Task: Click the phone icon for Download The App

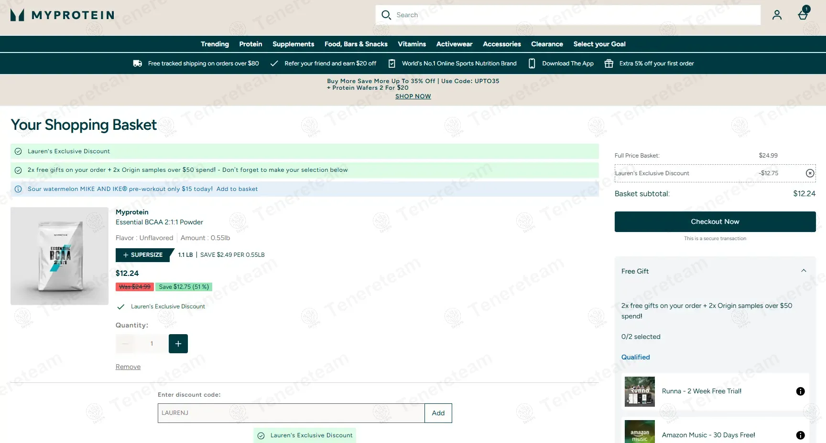Action: point(532,63)
